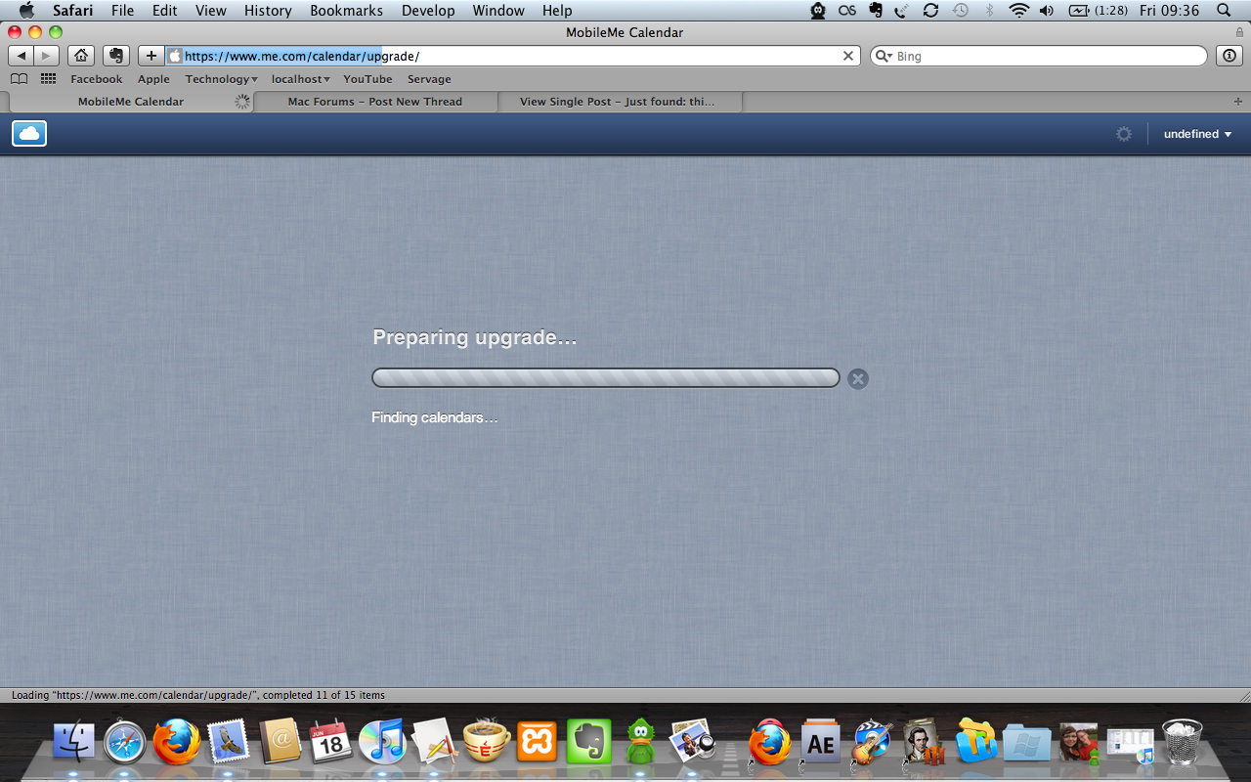1251x782 pixels.
Task: Open Spotlight search magnifier
Action: pos(1224,11)
